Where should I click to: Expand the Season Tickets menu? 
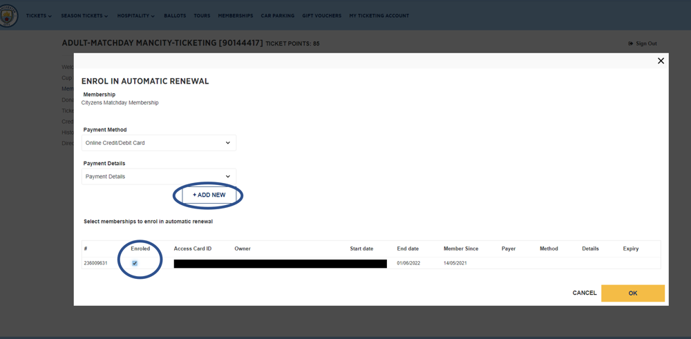84,16
